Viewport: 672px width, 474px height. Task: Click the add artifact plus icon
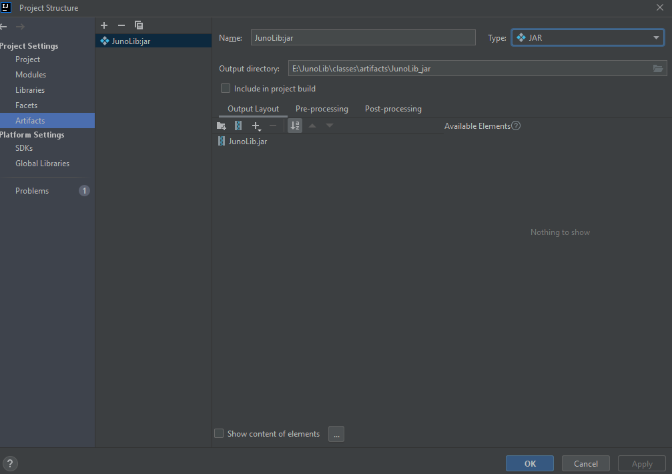(104, 25)
